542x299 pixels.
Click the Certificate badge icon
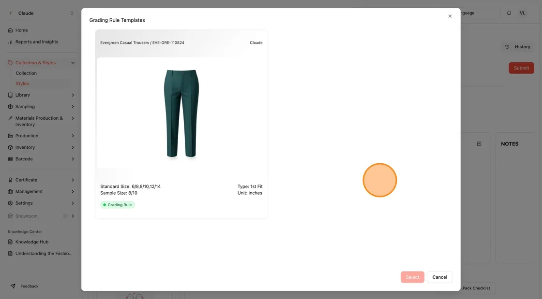pyautogui.click(x=10, y=180)
